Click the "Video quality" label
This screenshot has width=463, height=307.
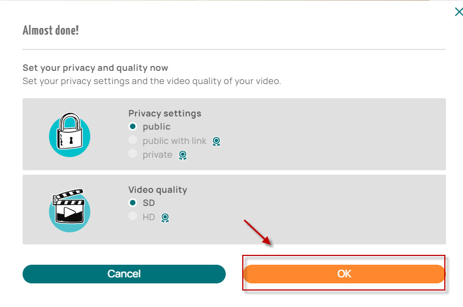(157, 189)
